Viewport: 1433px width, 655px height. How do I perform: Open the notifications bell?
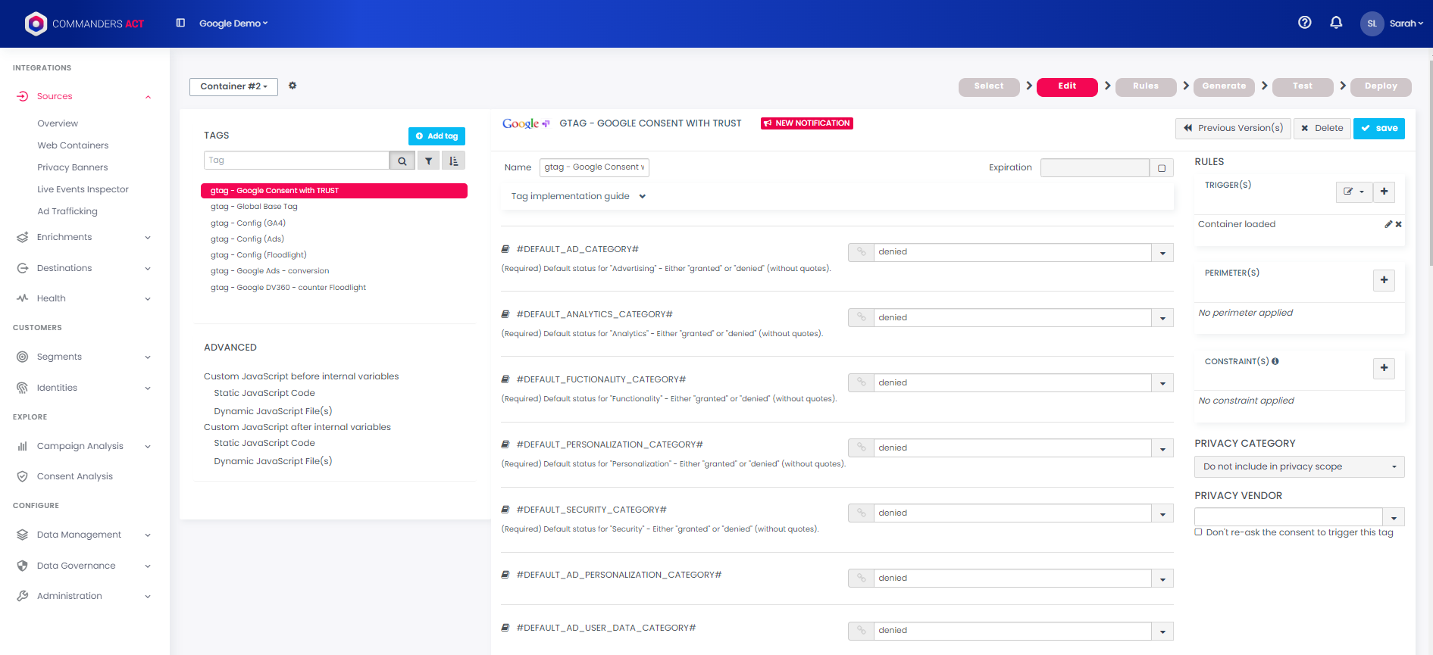click(1336, 23)
